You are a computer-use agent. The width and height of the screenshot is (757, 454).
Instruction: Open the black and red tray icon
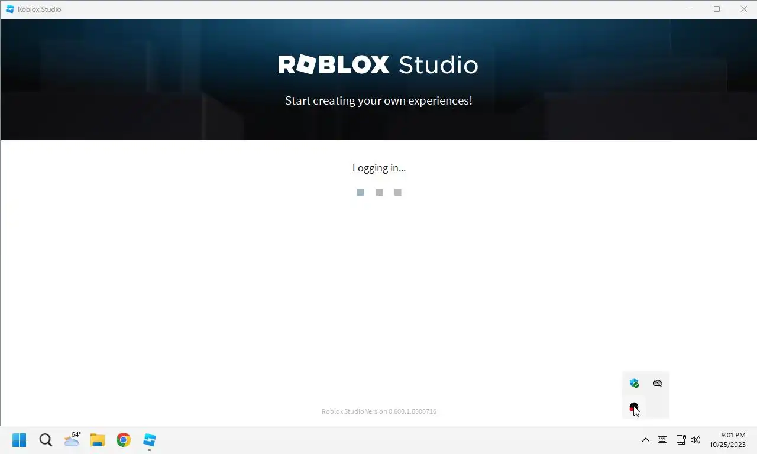634,407
